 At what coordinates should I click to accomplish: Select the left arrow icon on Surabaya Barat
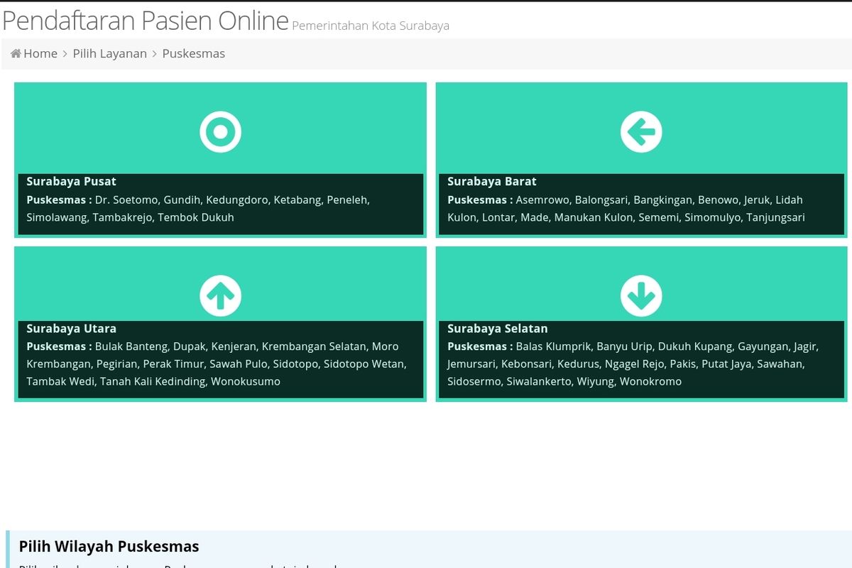pos(641,131)
